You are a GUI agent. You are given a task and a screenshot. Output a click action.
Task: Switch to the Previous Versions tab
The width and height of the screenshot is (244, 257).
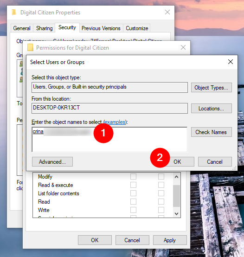coord(101,28)
